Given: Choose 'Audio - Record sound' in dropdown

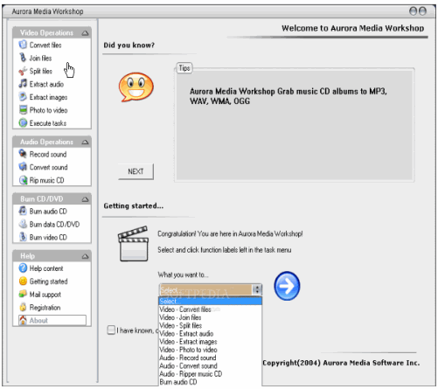Looking at the screenshot, I should tap(210, 358).
